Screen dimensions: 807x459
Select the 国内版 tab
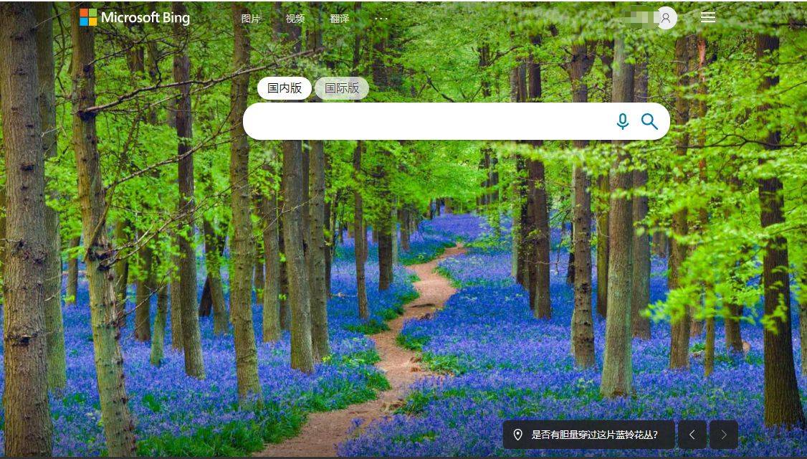click(284, 88)
